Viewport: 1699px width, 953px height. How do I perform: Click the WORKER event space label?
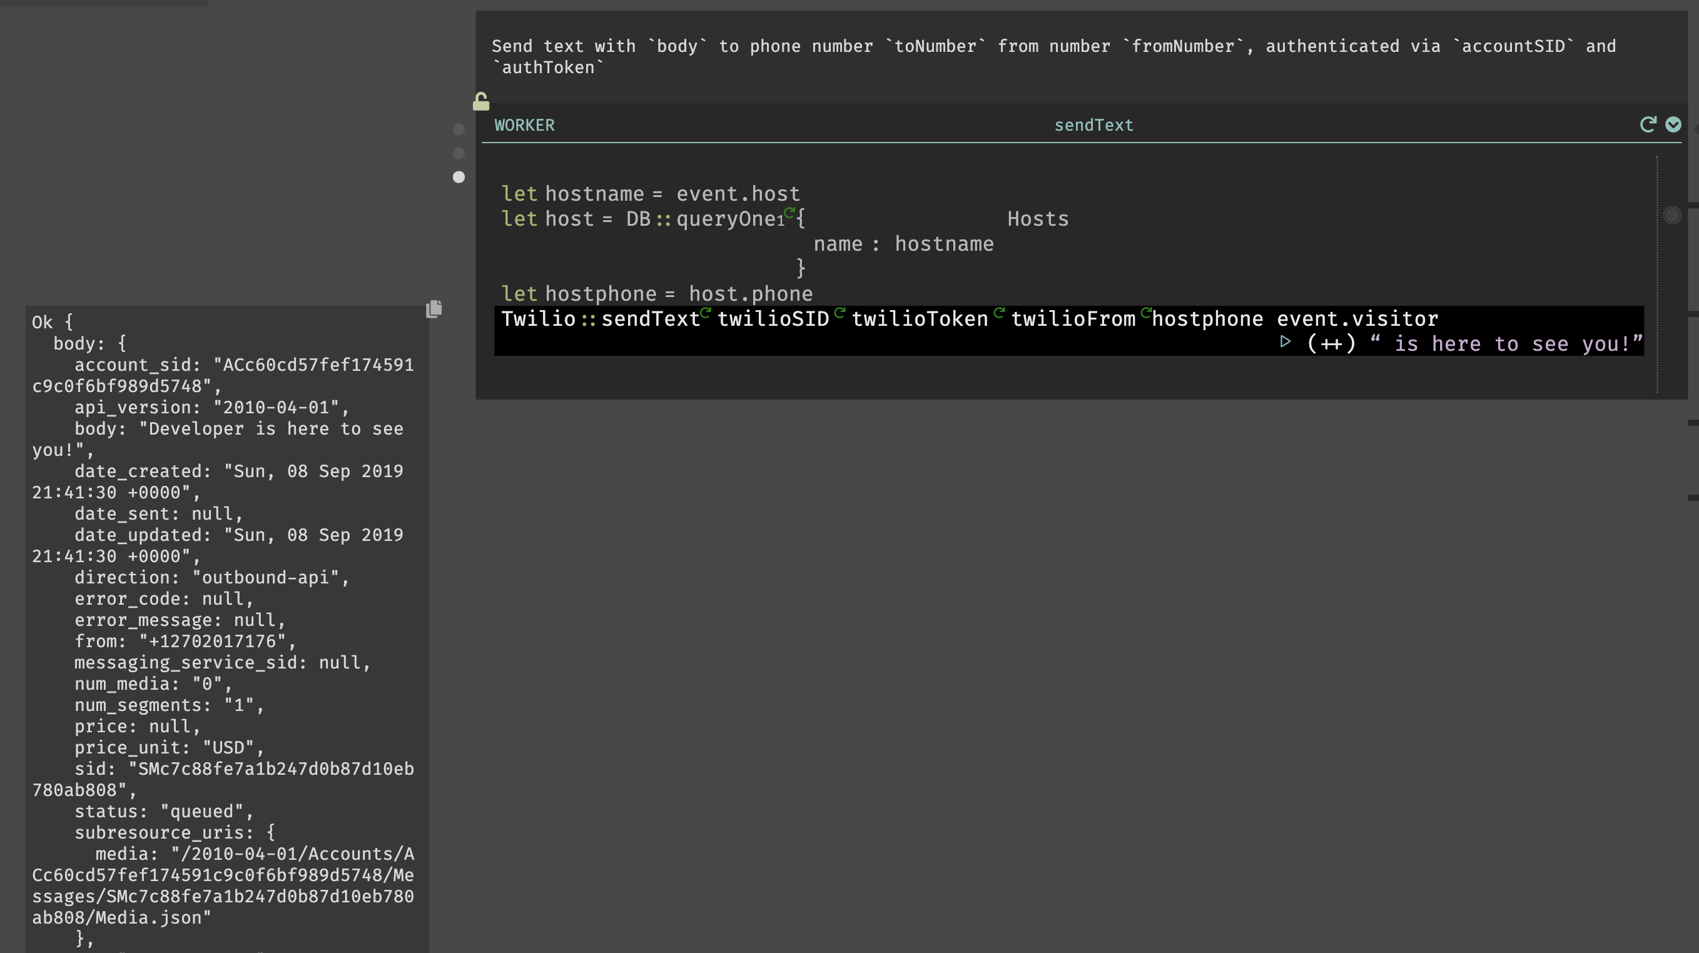[x=524, y=124]
